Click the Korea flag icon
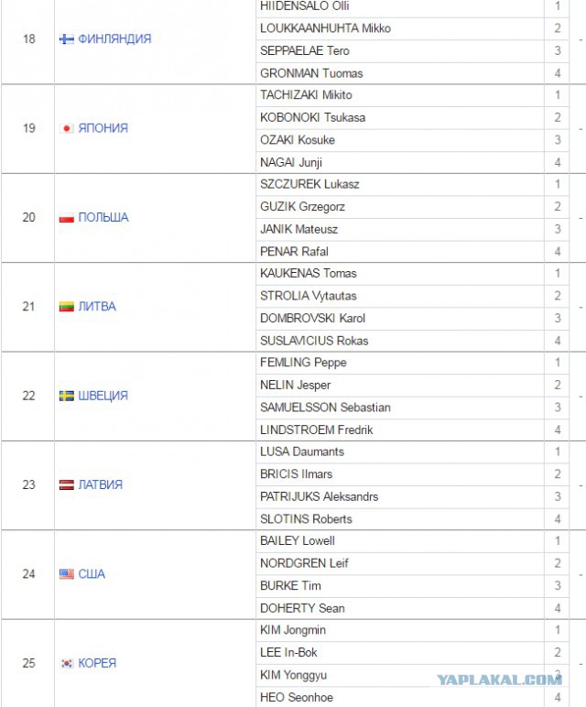 coord(67,663)
